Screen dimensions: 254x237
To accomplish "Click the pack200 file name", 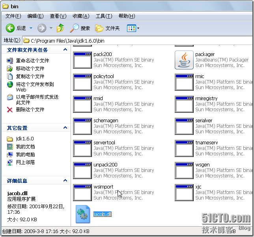I will [x=103, y=54].
